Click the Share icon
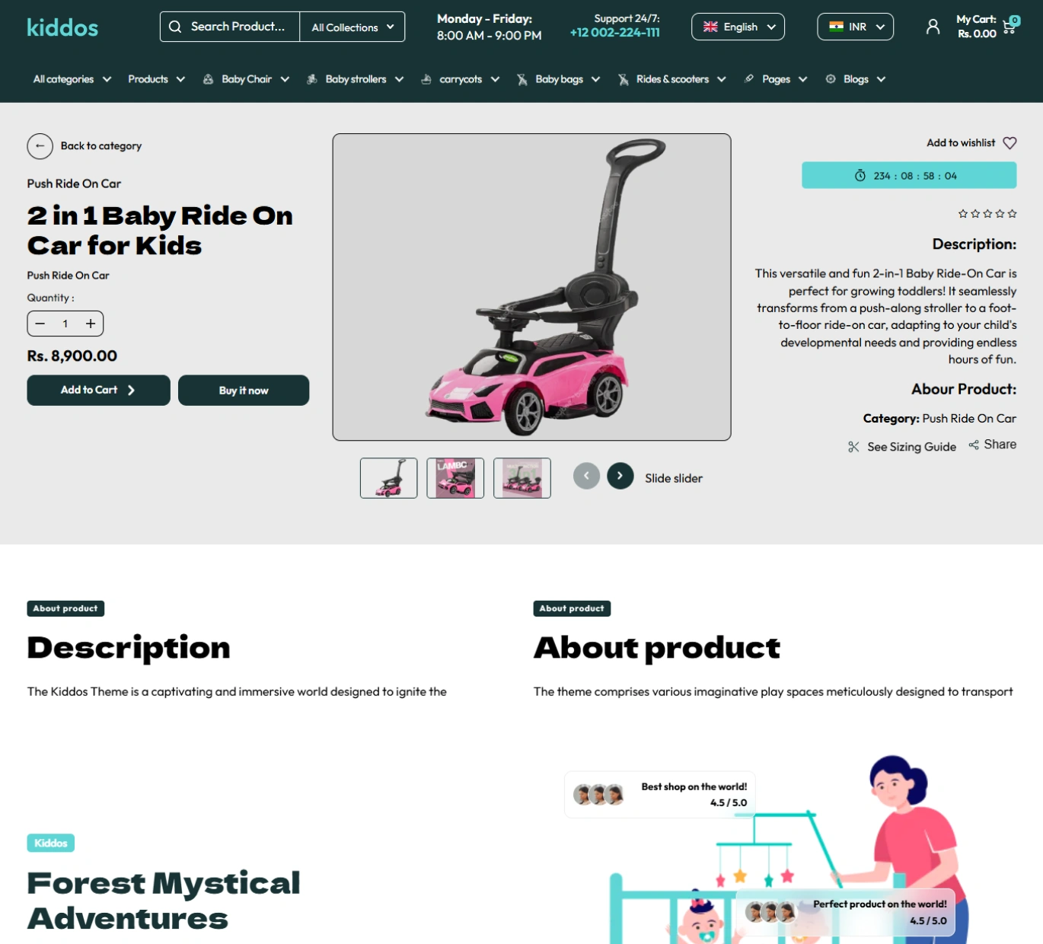The width and height of the screenshot is (1043, 944). point(974,445)
